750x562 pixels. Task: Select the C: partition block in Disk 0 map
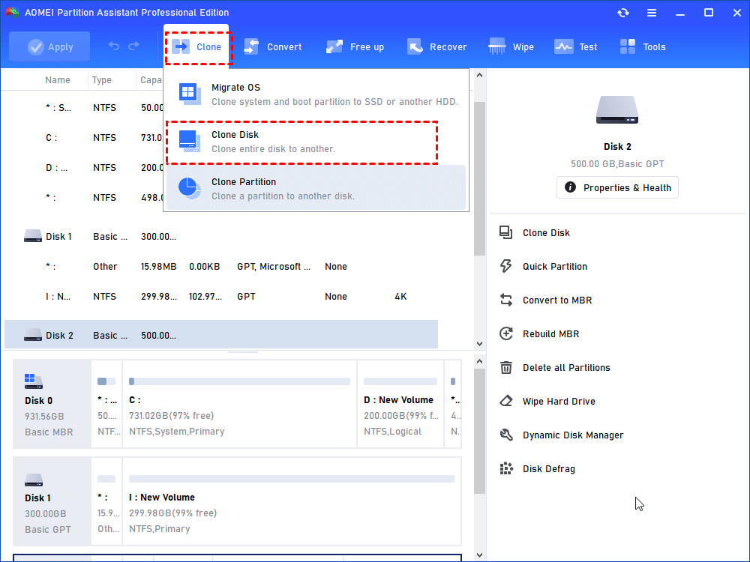(240, 404)
